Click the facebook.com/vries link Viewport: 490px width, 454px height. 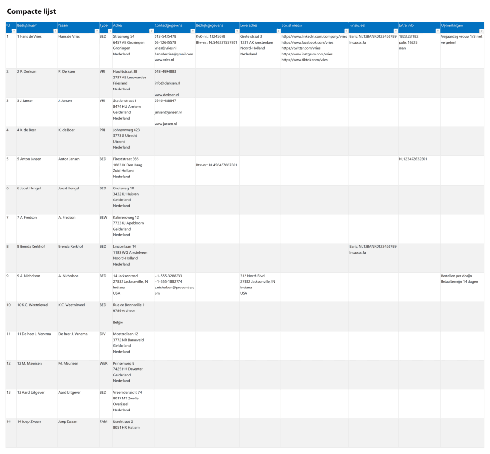[309, 42]
